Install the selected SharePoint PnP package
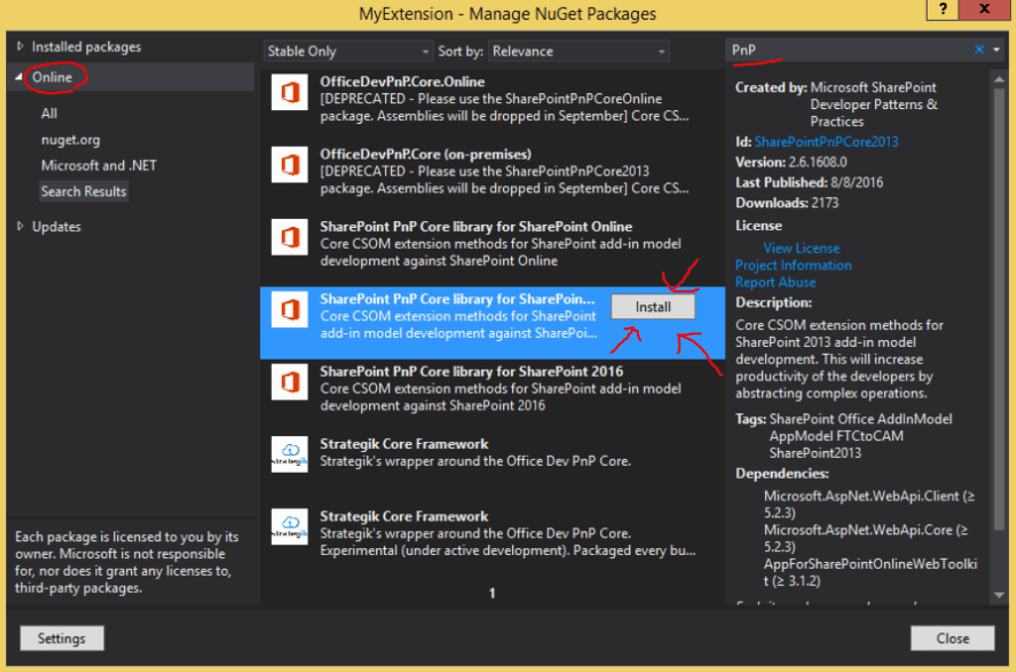The image size is (1016, 672). coord(653,307)
